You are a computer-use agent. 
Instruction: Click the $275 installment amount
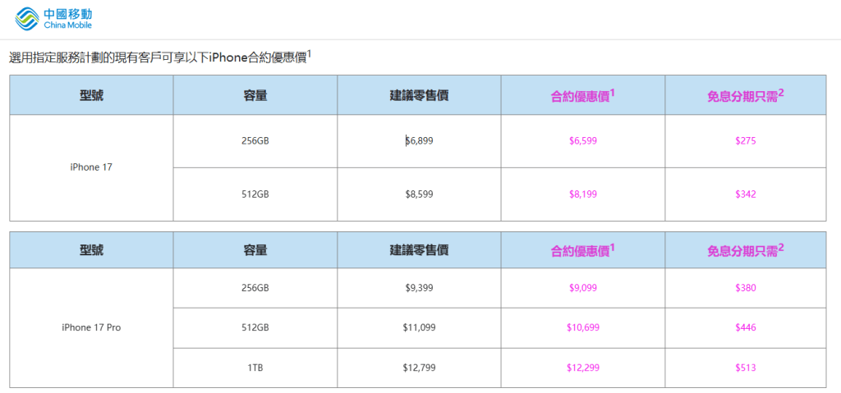pyautogui.click(x=745, y=141)
